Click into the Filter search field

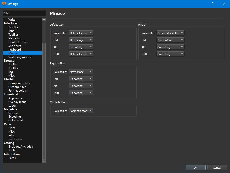click(24, 13)
